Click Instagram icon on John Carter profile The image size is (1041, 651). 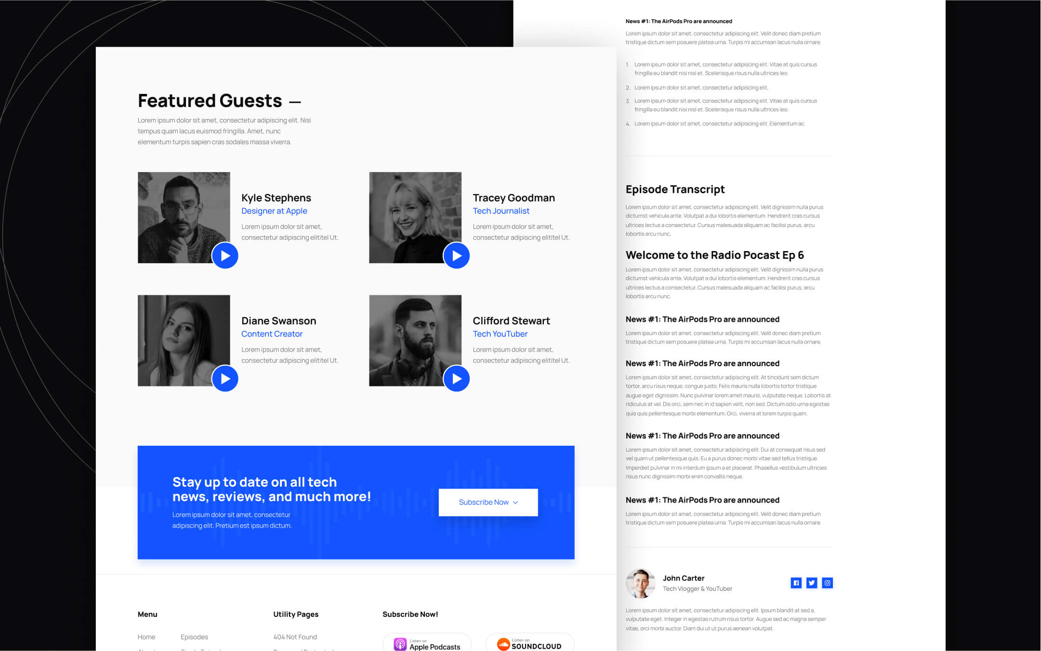[828, 583]
